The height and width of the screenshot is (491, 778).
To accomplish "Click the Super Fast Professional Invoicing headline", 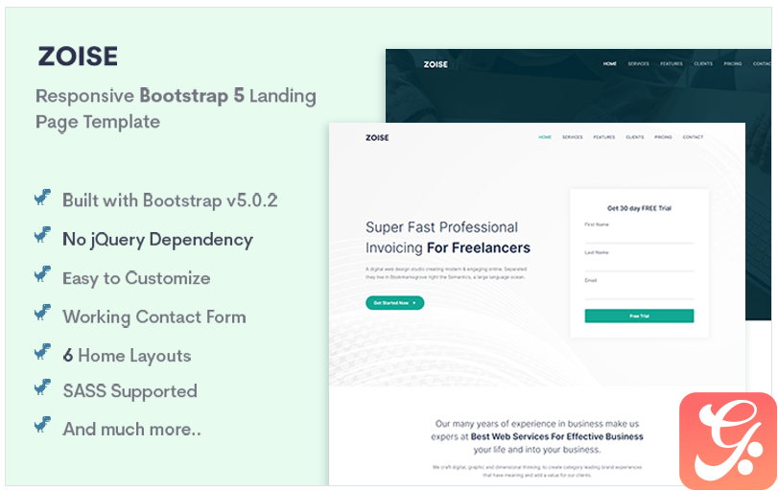I will pos(448,238).
